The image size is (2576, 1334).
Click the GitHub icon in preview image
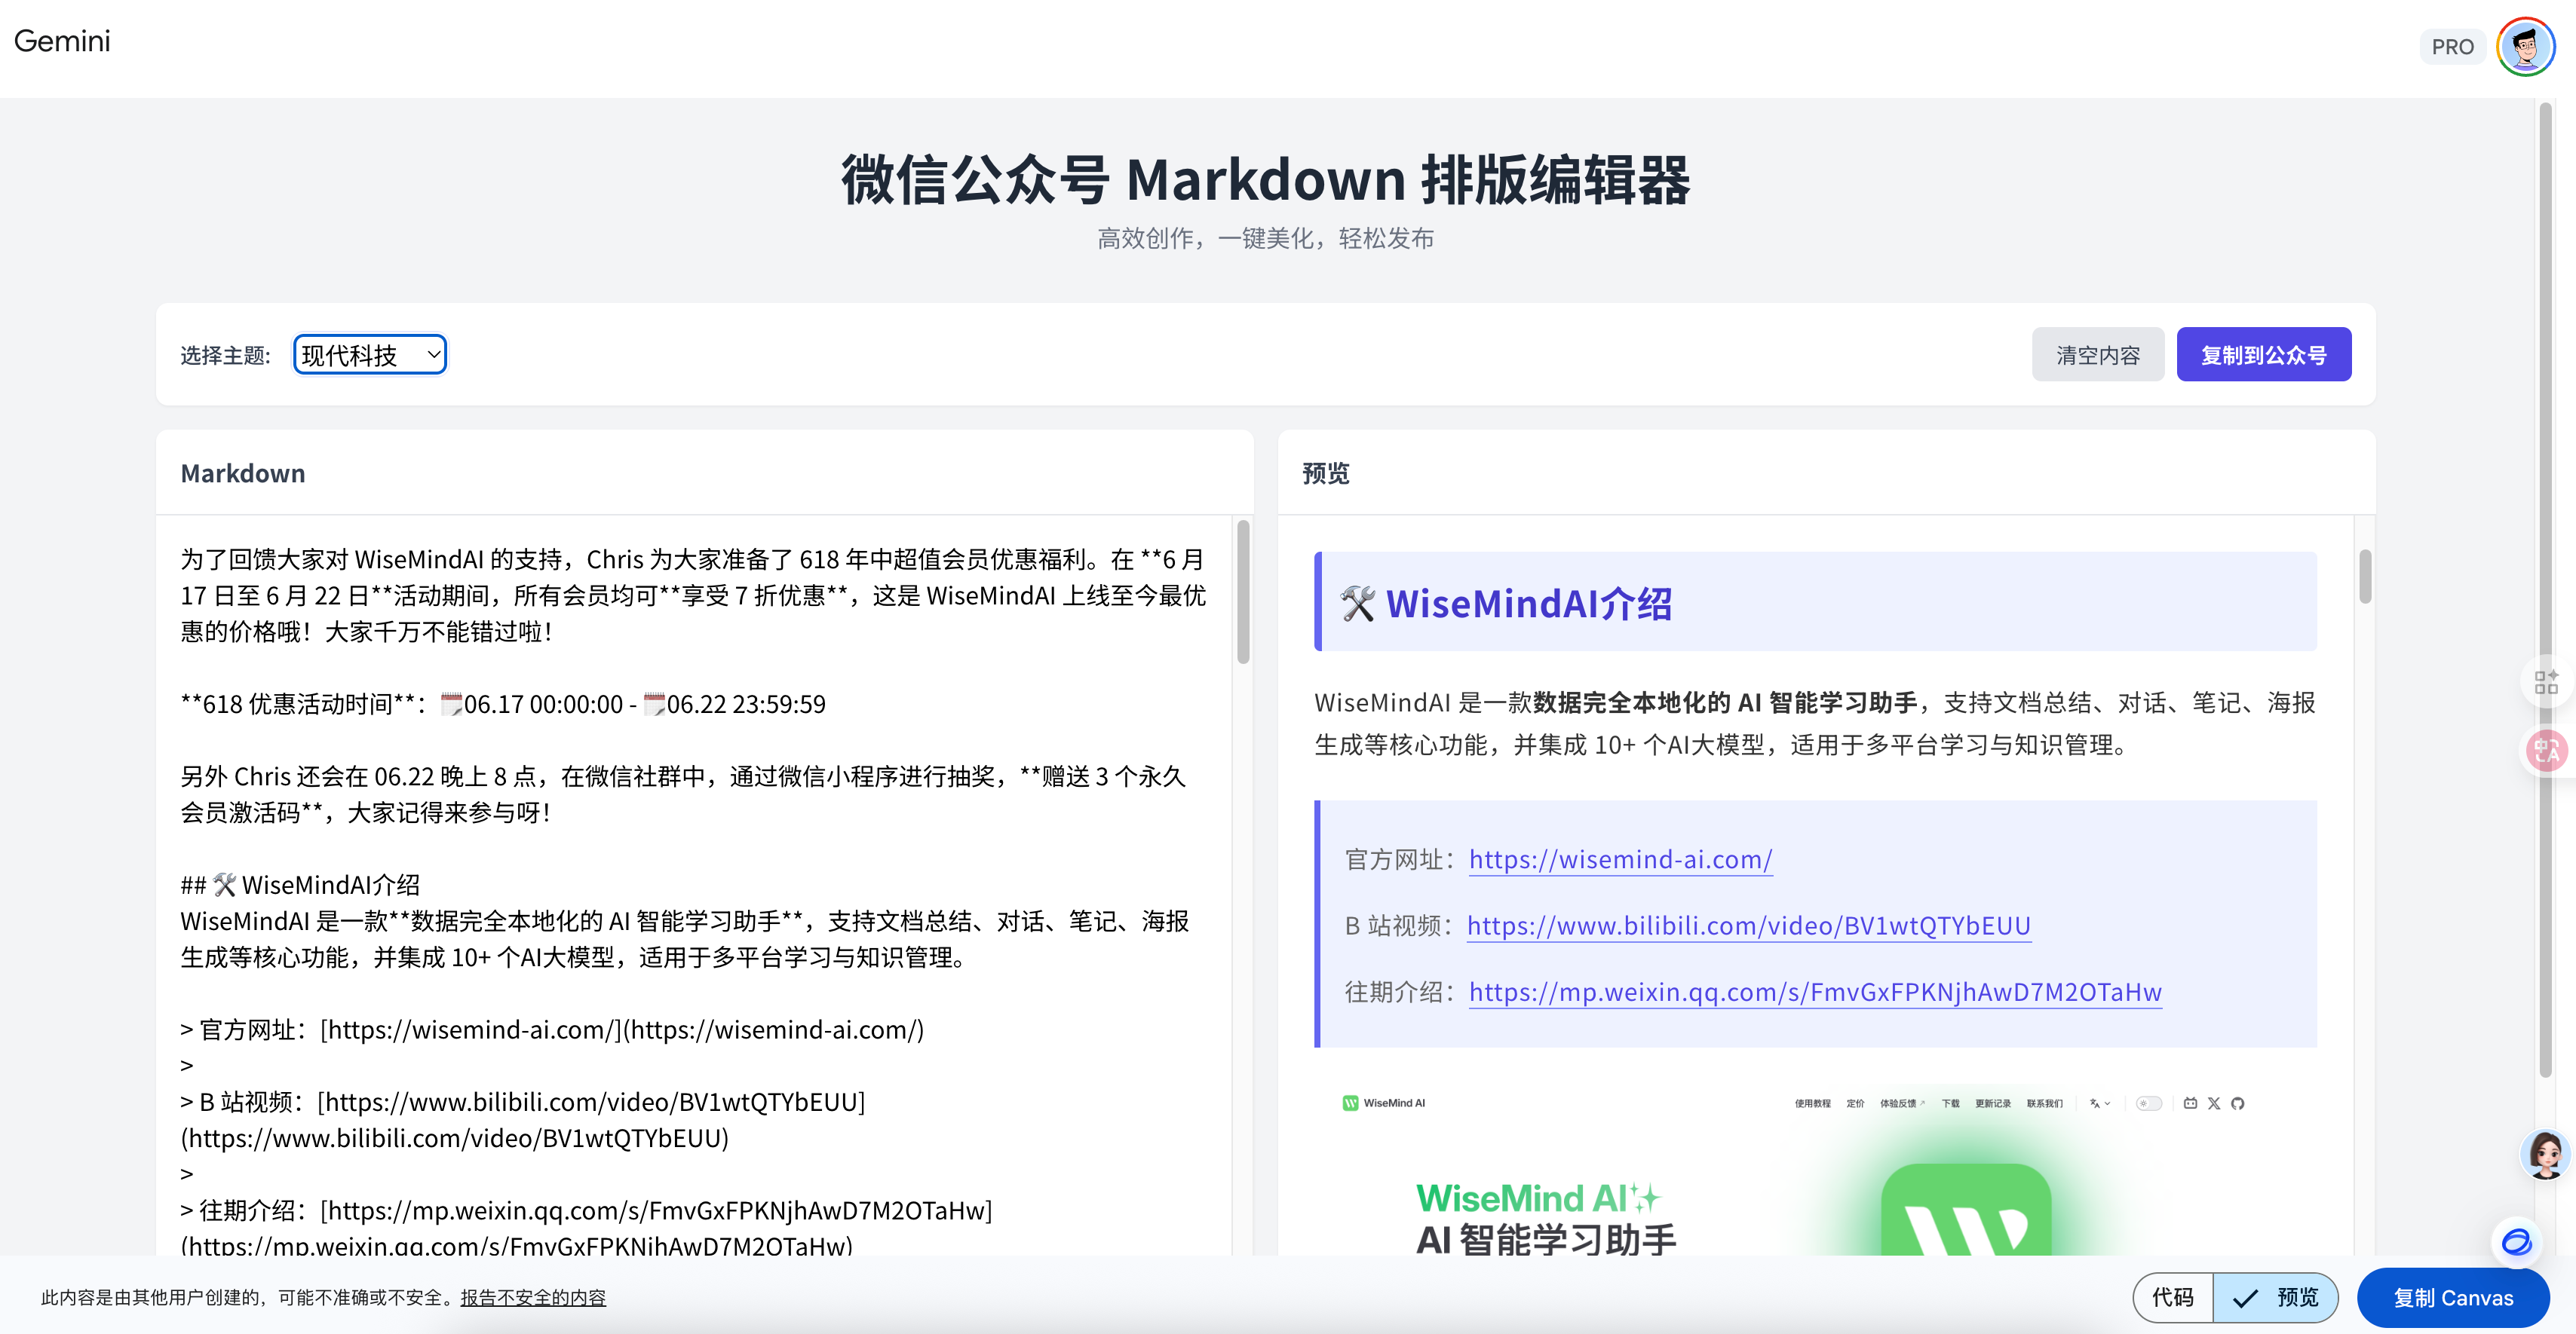pyautogui.click(x=2238, y=1103)
